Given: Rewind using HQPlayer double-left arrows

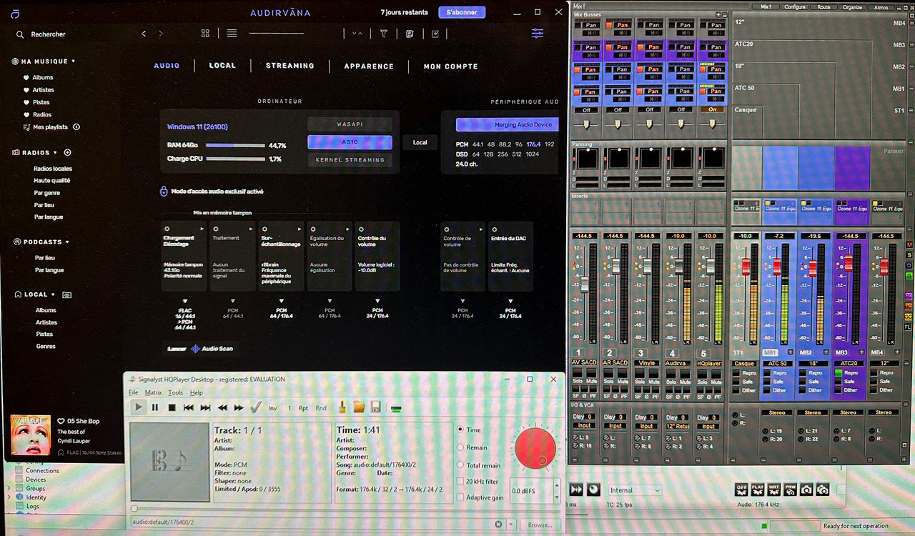Looking at the screenshot, I should 222,407.
